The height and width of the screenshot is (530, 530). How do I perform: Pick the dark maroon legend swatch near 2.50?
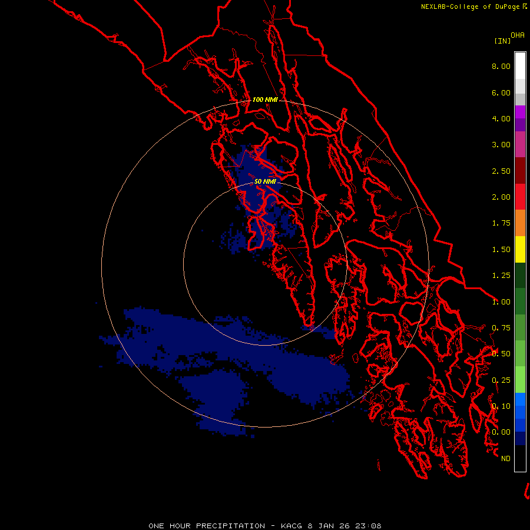click(520, 171)
